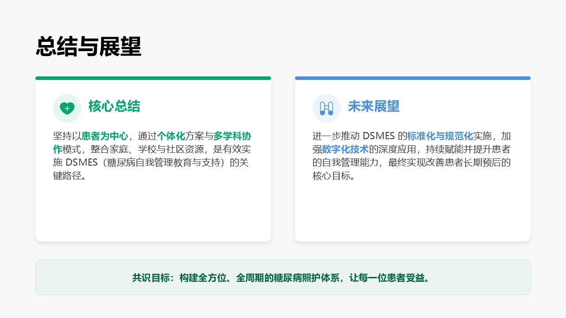Click the 未来展望 blue heading
Viewport: 566px width, 318px height.
374,106
